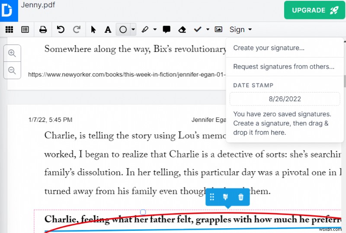Print the document with printer icon
346x233 pixels.
pyautogui.click(x=43, y=29)
